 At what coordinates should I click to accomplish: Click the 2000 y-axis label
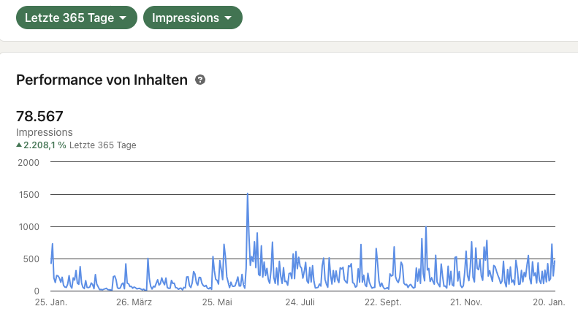tap(28, 162)
